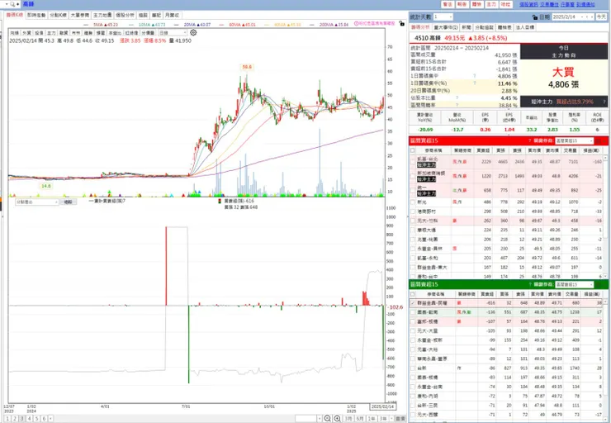Click the buy list vertical scrollbar
This screenshot has height=423, width=611.
coord(605,216)
